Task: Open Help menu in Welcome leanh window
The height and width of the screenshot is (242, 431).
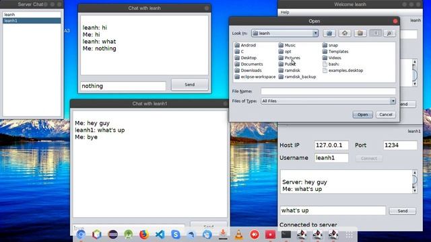Action: (x=285, y=12)
